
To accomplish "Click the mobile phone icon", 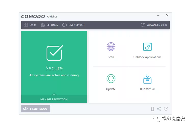I will pos(153,109).
